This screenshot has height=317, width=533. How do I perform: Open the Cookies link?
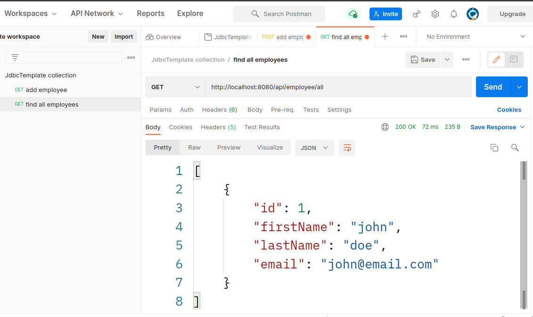click(509, 110)
